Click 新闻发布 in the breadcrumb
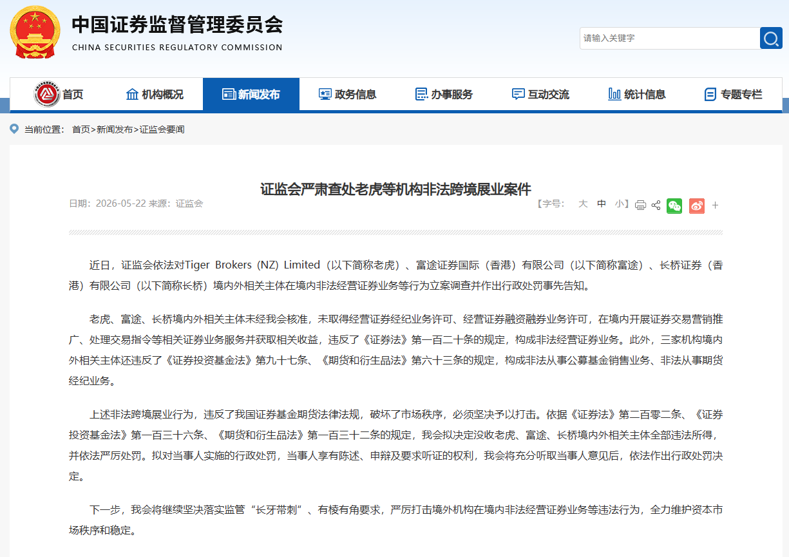Screen dimensions: 789x557 (x=115, y=129)
